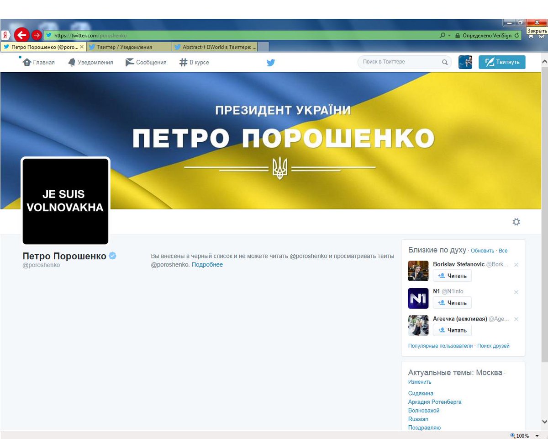Click the Borislav Stefanovic name link
548x439 pixels.
(458, 264)
